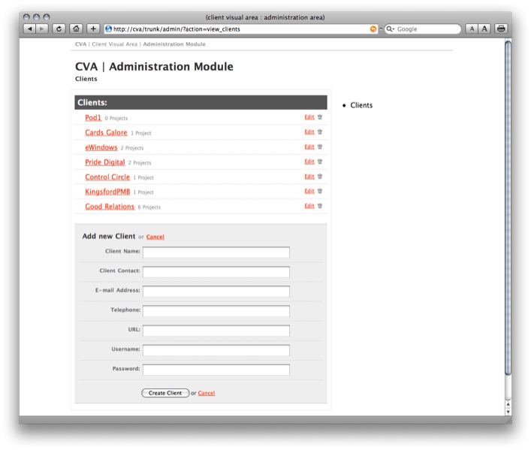Go to the browser home page icon
531x450 pixels.
(76, 29)
